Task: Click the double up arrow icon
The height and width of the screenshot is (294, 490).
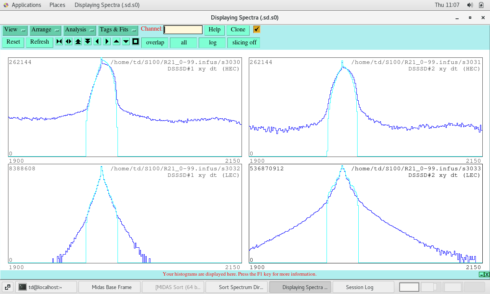Action: 78,42
